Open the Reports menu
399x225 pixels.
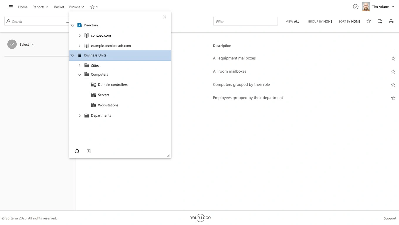(40, 7)
